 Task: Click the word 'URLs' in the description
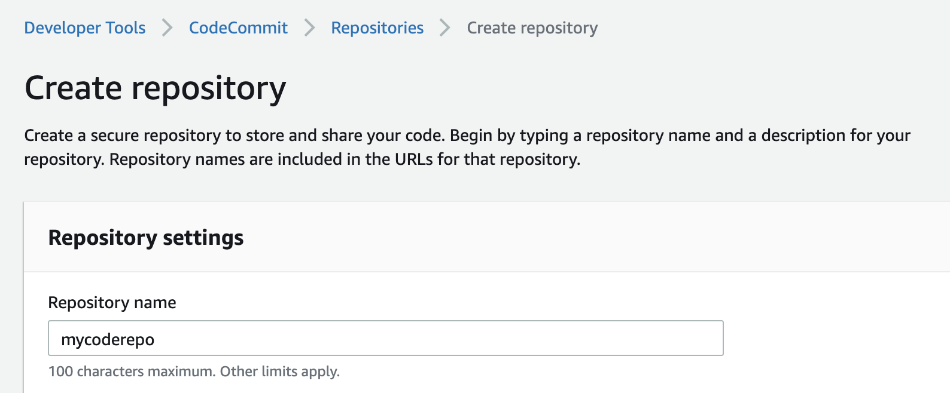click(414, 159)
